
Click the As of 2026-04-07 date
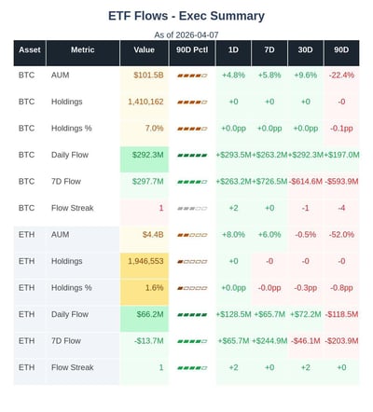point(186,34)
